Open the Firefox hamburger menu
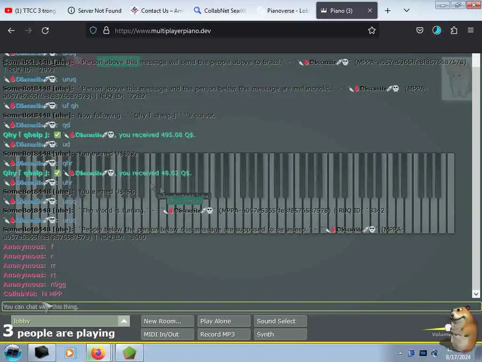 pos(471,31)
